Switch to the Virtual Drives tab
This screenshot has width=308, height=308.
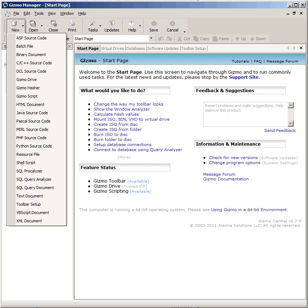[112, 48]
